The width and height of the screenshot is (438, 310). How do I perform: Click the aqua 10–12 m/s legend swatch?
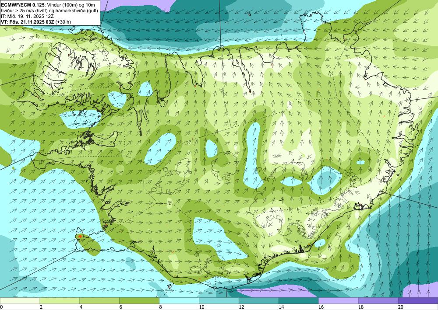coord(219,301)
